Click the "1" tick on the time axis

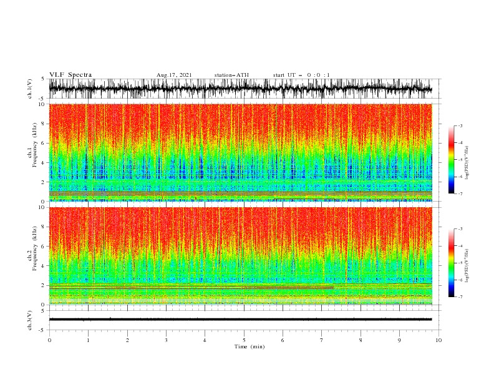point(88,340)
